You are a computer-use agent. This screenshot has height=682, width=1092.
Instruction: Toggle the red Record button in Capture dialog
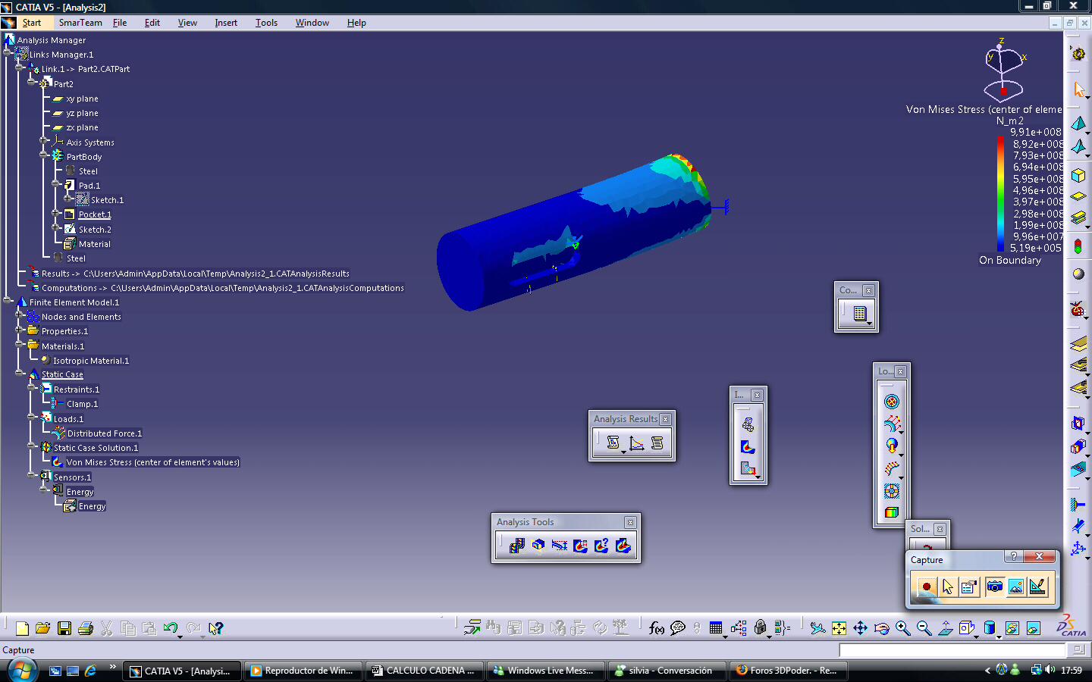point(926,587)
